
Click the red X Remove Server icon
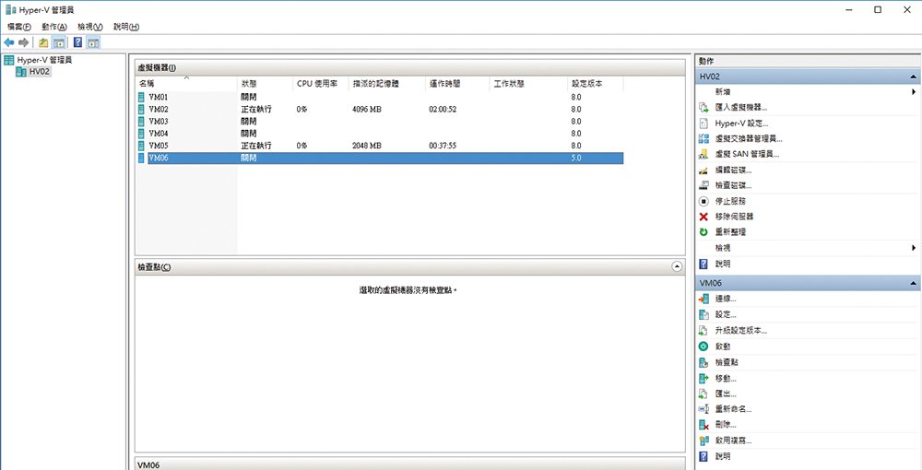click(703, 217)
